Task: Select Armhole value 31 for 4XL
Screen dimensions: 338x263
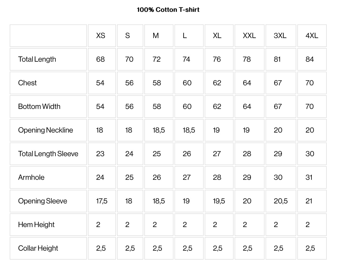Action: pos(309,177)
